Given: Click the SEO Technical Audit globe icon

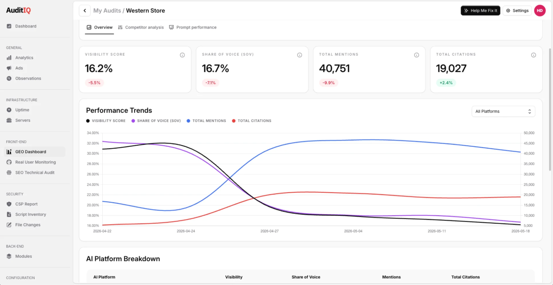Looking at the screenshot, I should click(9, 173).
